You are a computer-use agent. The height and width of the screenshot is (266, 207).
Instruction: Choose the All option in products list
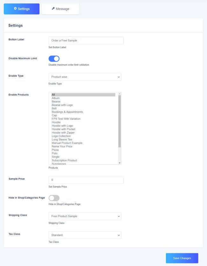point(54,94)
